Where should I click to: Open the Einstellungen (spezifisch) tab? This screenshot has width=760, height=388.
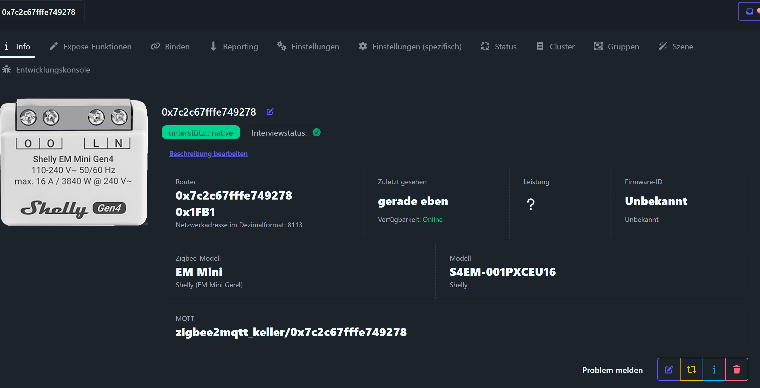(410, 47)
